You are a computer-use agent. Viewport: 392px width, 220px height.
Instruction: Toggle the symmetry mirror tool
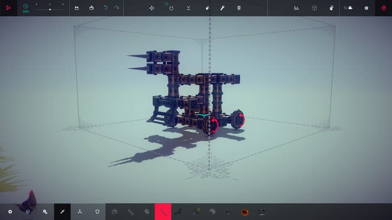click(189, 8)
